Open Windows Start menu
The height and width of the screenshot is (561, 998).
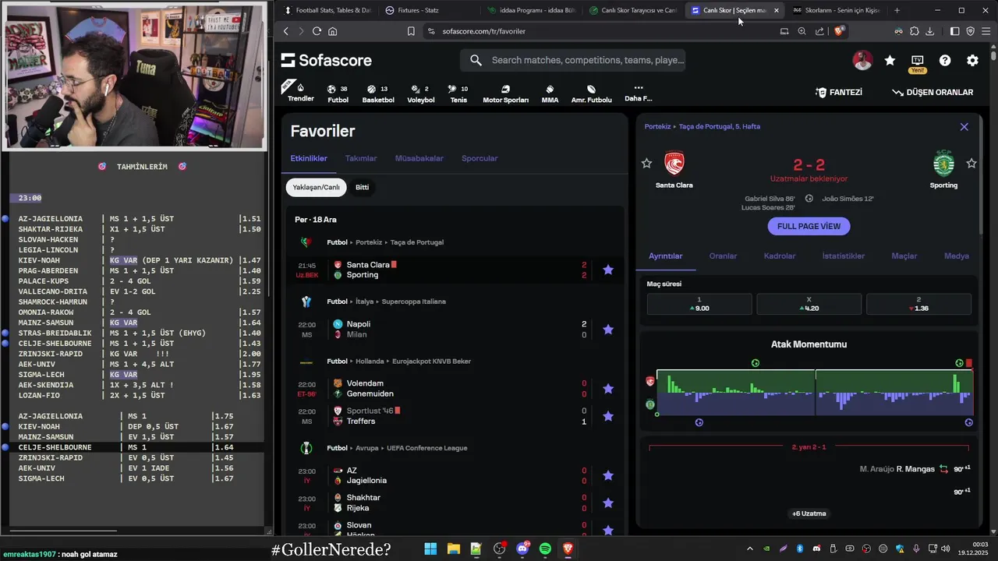pos(430,549)
